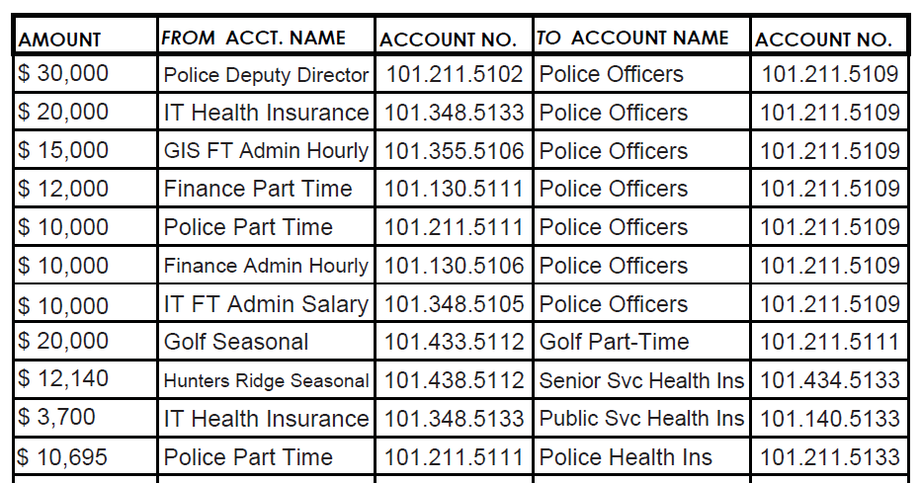Click the $ 12,000 amount cell
The width and height of the screenshot is (921, 483).
click(63, 189)
